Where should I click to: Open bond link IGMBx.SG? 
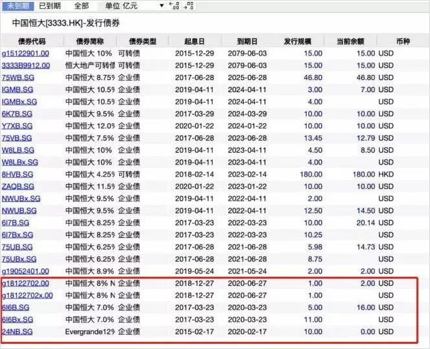(x=19, y=102)
